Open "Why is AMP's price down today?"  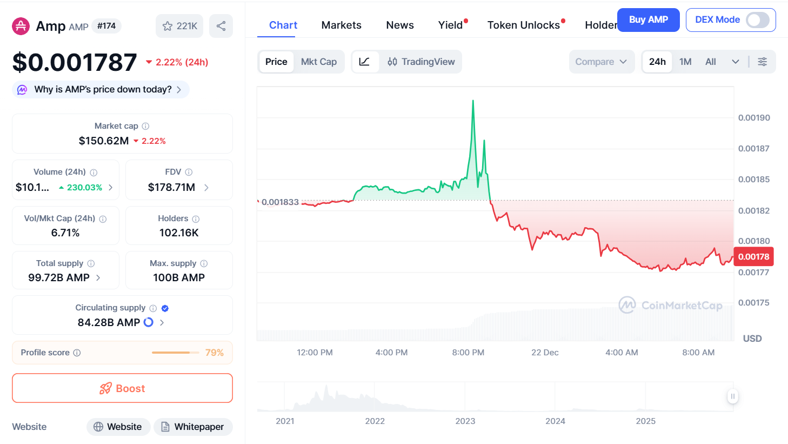(101, 89)
